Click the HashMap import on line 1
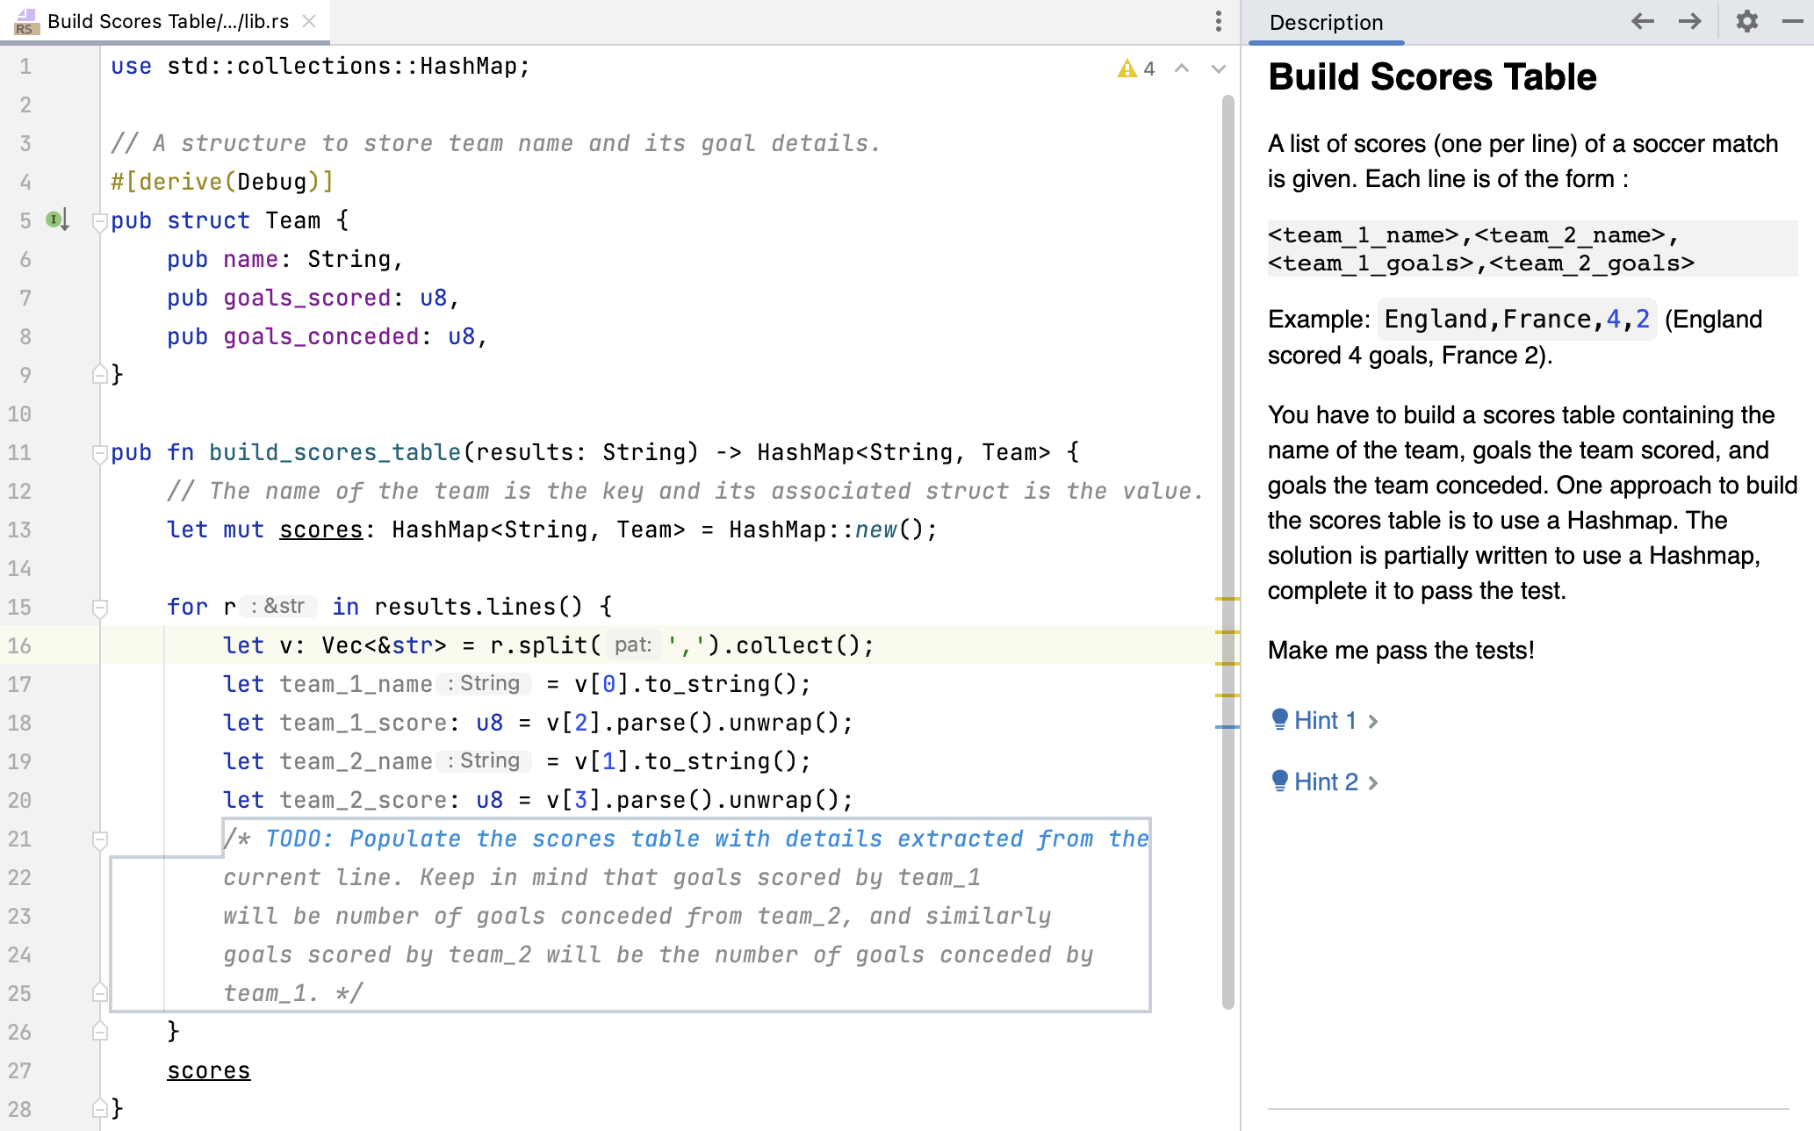The image size is (1814, 1131). pos(469,67)
